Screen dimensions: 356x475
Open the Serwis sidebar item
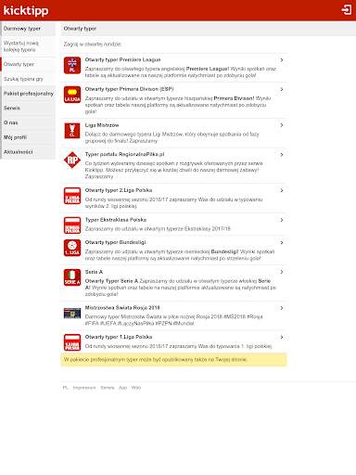28,108
